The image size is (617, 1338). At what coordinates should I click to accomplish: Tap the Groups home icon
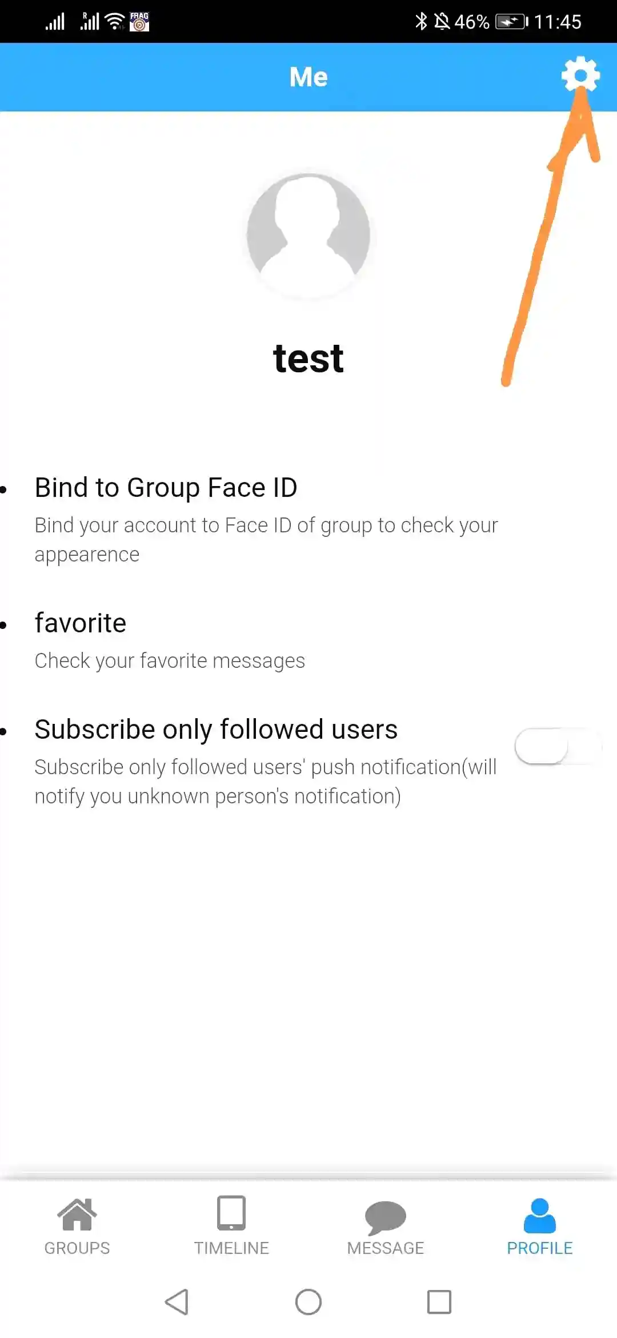(x=77, y=1213)
